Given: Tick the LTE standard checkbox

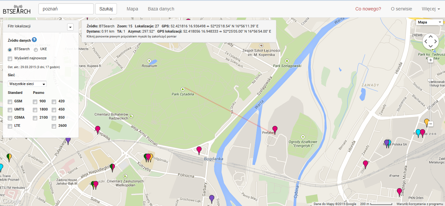Looking at the screenshot, I should coord(10,126).
